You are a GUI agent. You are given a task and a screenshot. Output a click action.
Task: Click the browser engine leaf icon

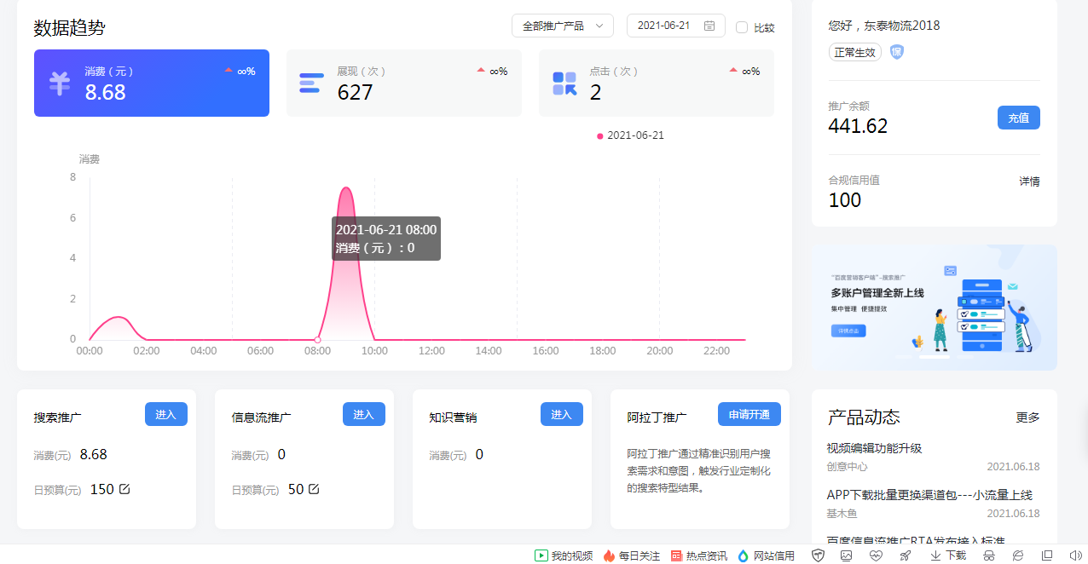1017,555
